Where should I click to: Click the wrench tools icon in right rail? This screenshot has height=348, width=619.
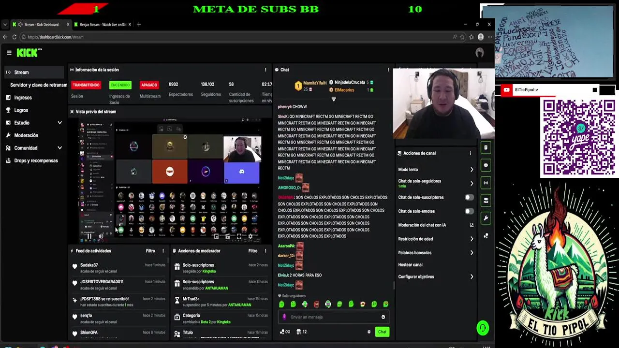coord(486,218)
